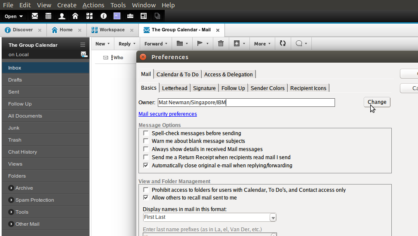Viewport: 418px width, 236px height.
Task: Expand the Archive folder in the sidebar
Action: [x=11, y=188]
